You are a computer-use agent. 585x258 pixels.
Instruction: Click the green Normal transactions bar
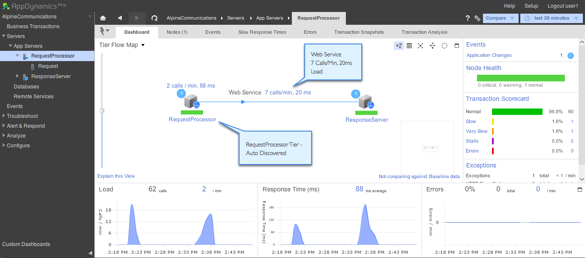[x=517, y=111]
